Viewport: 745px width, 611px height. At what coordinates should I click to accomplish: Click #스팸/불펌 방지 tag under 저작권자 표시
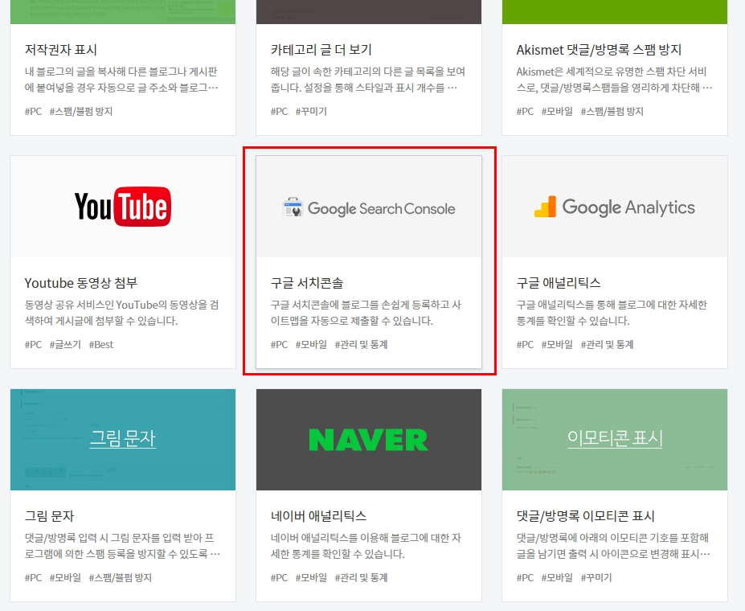point(81,111)
